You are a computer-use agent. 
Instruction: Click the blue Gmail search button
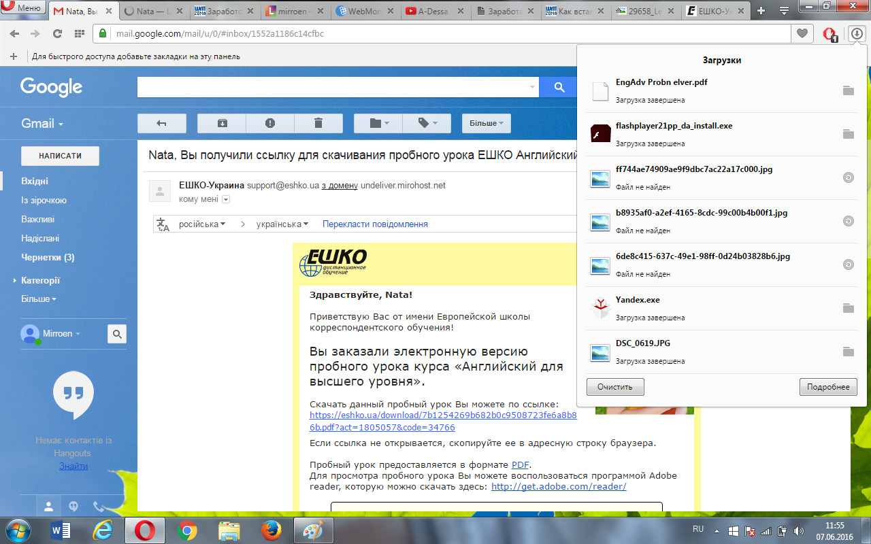[x=559, y=87]
